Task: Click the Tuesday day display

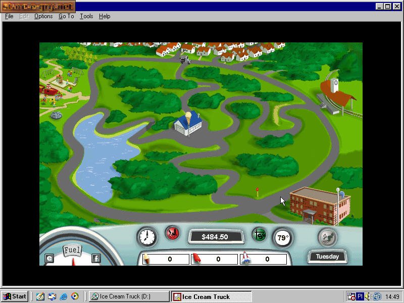Action: [x=327, y=257]
